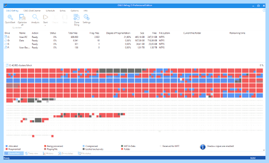Open the Options ribbon tab

point(74,11)
